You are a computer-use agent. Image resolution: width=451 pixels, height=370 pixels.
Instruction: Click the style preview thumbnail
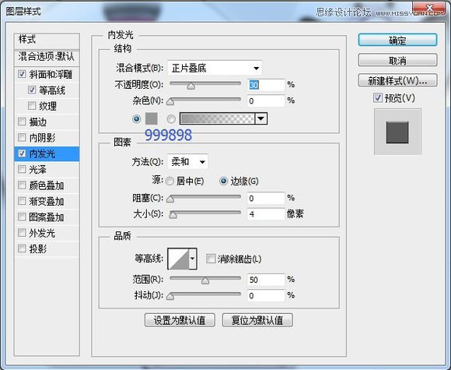(397, 132)
